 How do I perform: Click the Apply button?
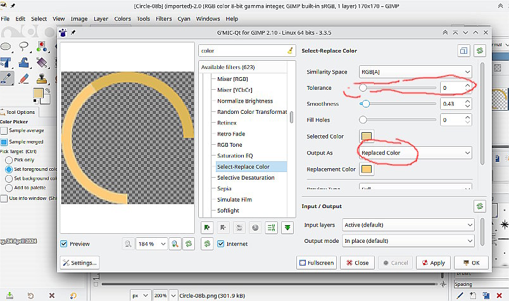coord(432,263)
